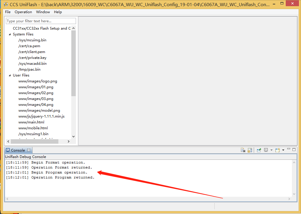Click the CCS UniFlash title bar icon
The height and width of the screenshot is (214, 301).
(x=6, y=4)
